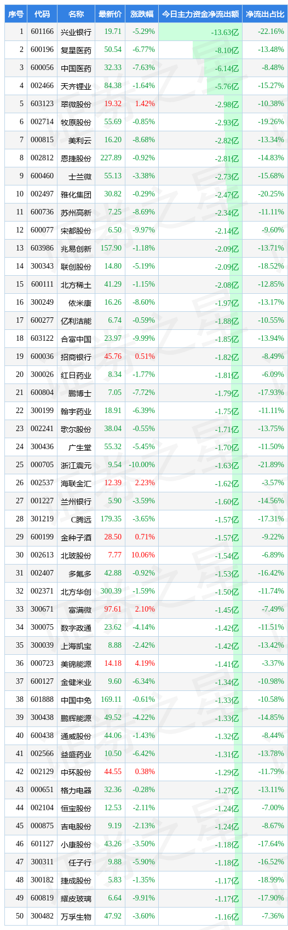Image resolution: width=288 pixels, height=930 pixels.
Task: Click 兴业银行 net outflow -13.63亿
Action: pyautogui.click(x=225, y=32)
